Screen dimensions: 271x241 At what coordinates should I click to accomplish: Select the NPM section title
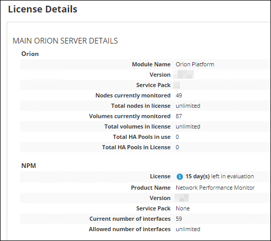pos(28,166)
